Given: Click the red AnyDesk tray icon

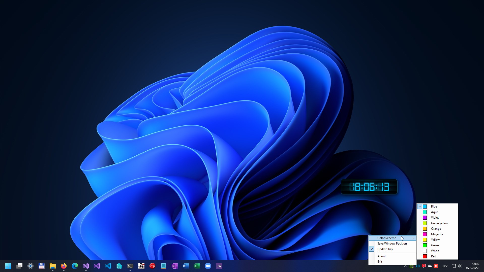Looking at the screenshot, I should coord(436,266).
